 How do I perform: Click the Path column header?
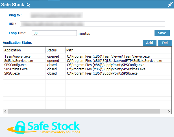tap(118, 50)
